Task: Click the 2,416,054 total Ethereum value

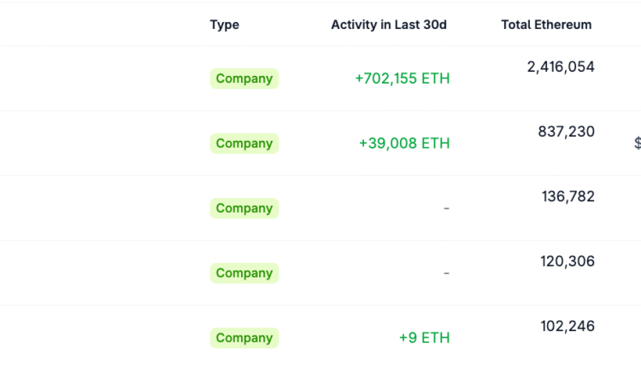Action: [561, 67]
